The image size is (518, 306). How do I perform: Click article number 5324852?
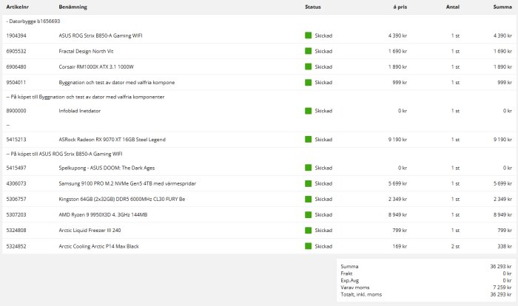click(x=16, y=246)
